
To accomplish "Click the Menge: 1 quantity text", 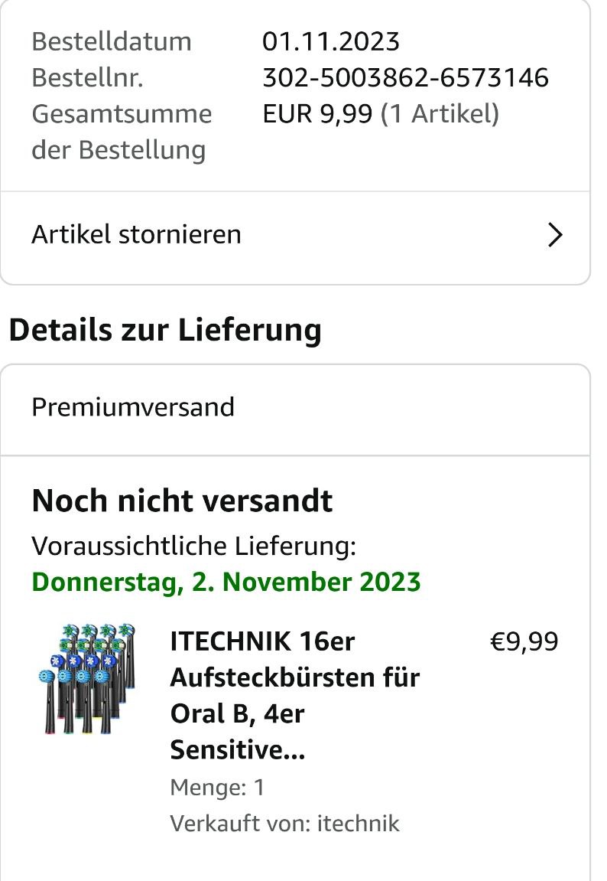I will click(217, 788).
